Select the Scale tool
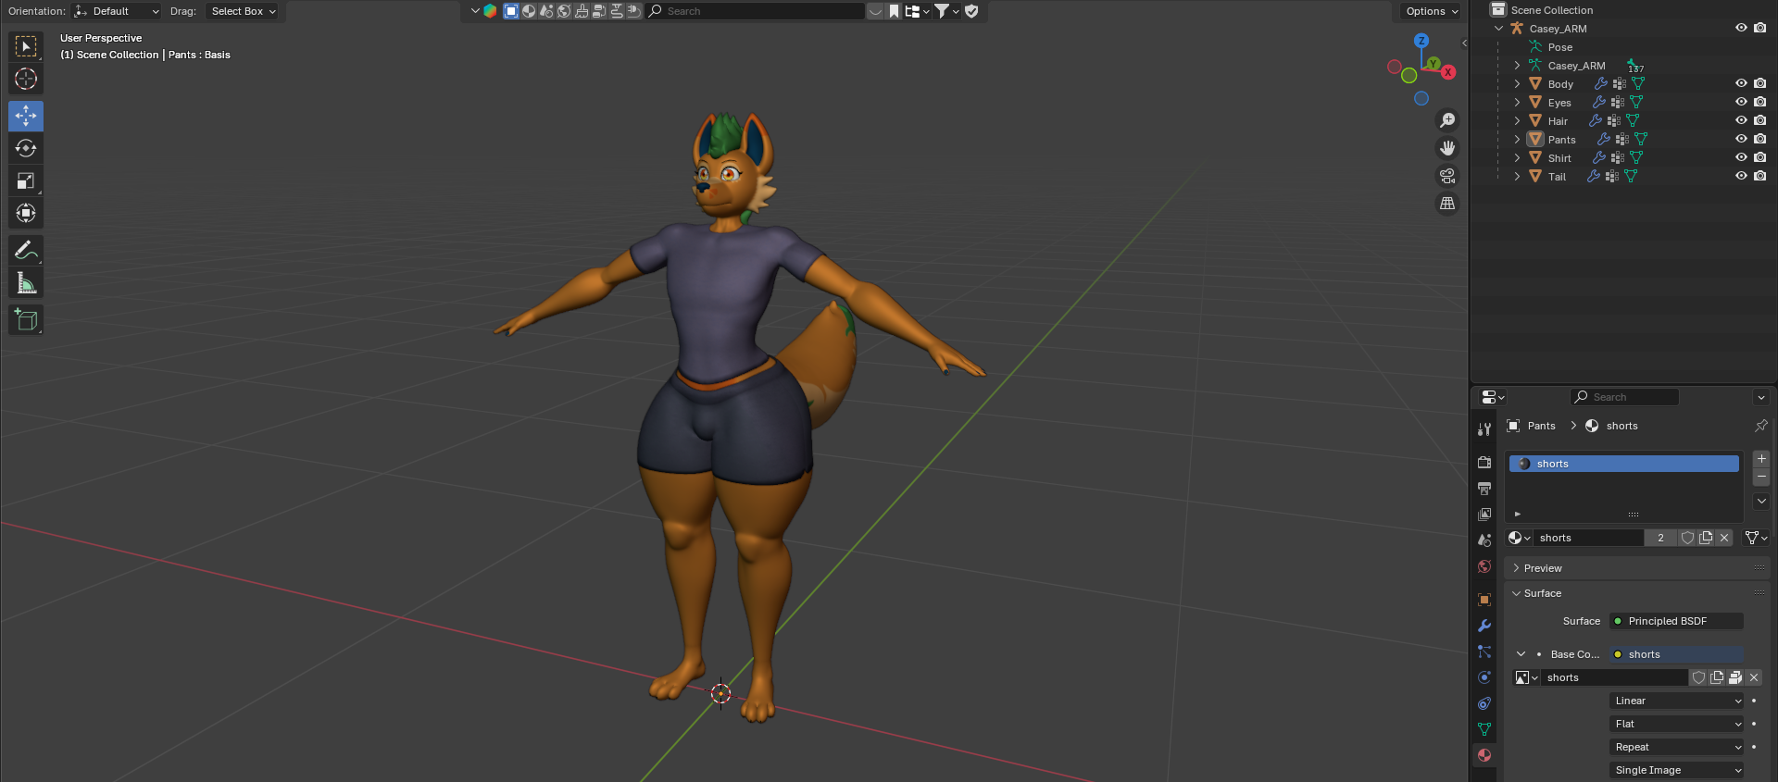This screenshot has width=1778, height=782. [26, 180]
